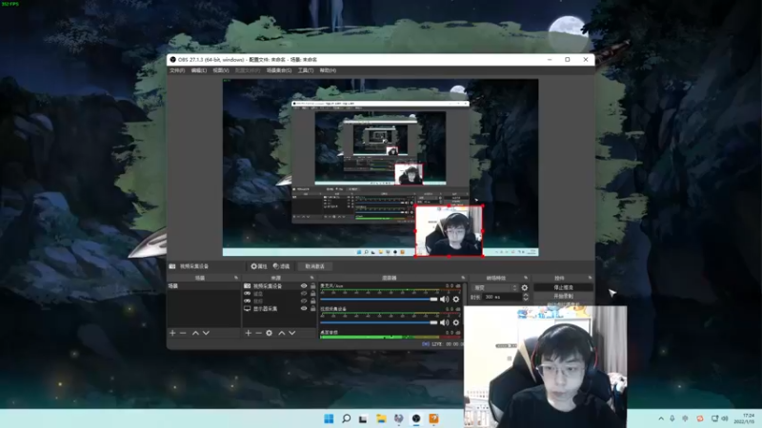Toggle lock of dimmed source under 视频采集设备
The height and width of the screenshot is (428, 762).
pos(313,294)
